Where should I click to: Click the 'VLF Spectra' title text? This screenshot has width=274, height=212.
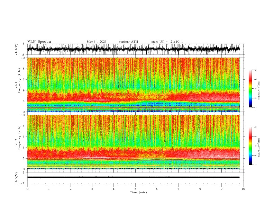(x=39, y=42)
